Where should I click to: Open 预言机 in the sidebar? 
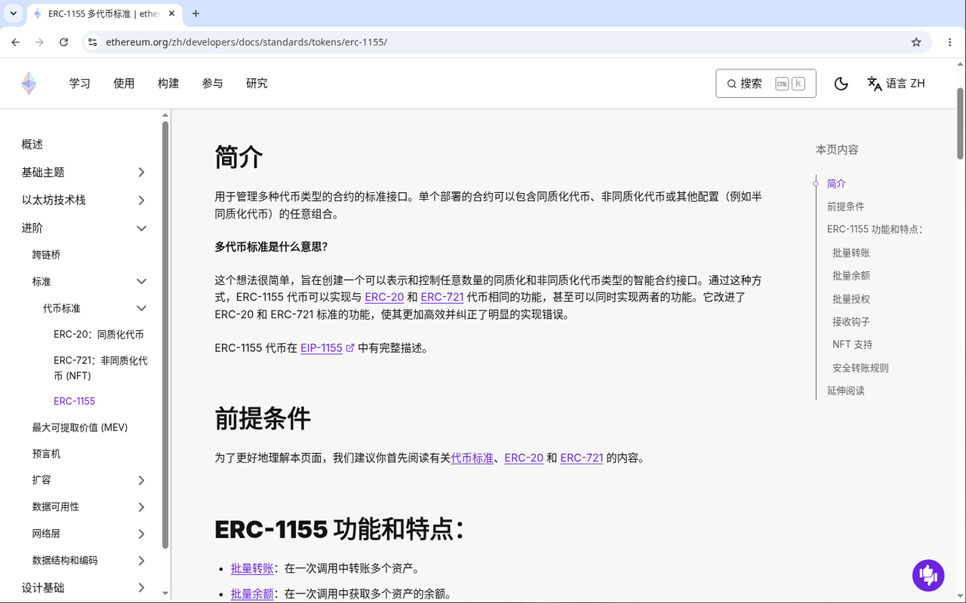click(46, 454)
